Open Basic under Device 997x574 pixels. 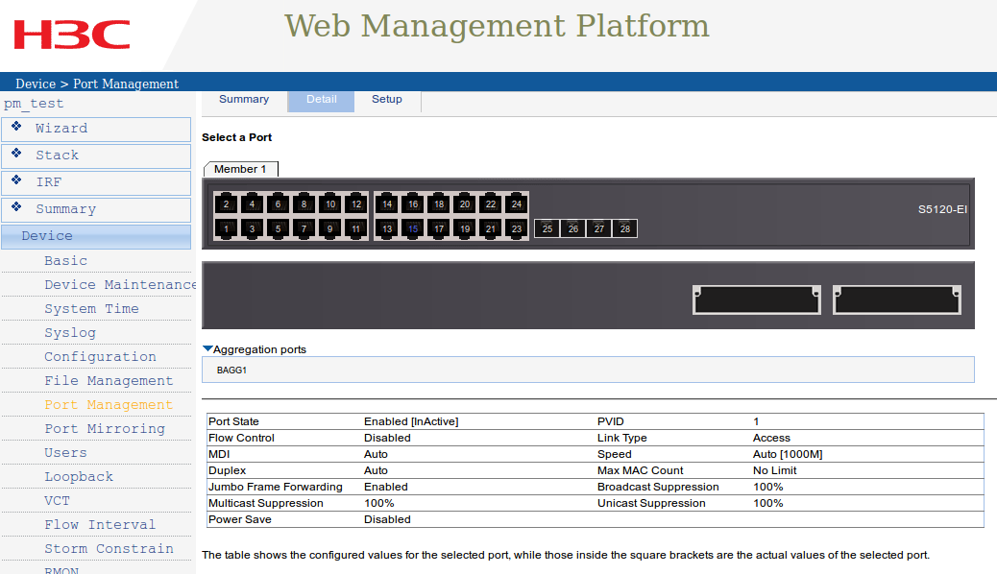coord(66,261)
